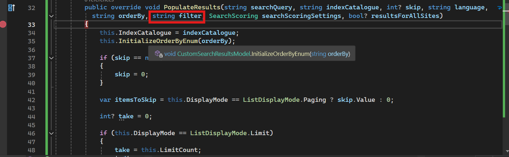Click 'skip = 0;' on line 39
The width and height of the screenshot is (509, 157).
132,75
